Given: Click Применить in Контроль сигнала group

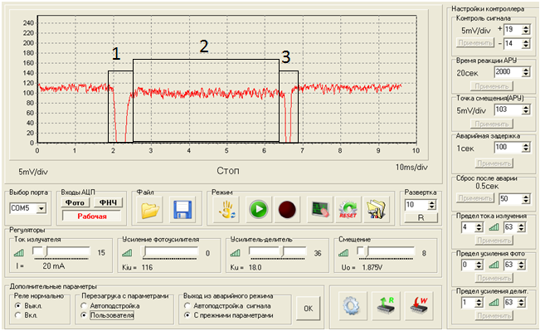Looking at the screenshot, I should point(475,42).
